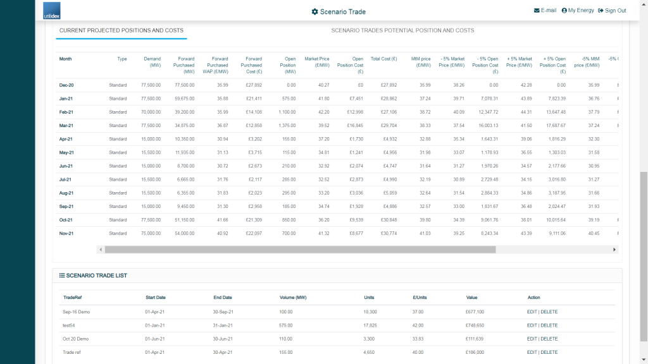
Task: Click the E-mail envelope icon
Action: 537,11
